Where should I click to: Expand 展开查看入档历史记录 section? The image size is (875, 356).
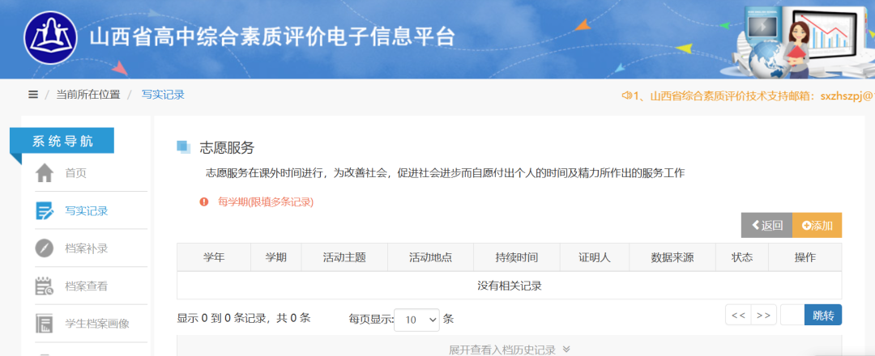pos(509,350)
